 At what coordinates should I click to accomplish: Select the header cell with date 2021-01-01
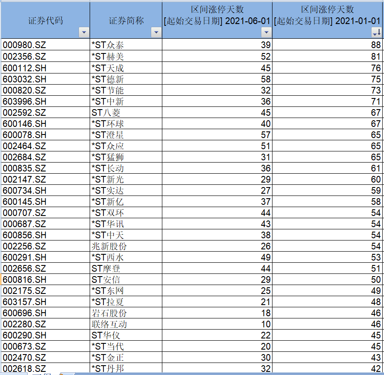[327, 20]
